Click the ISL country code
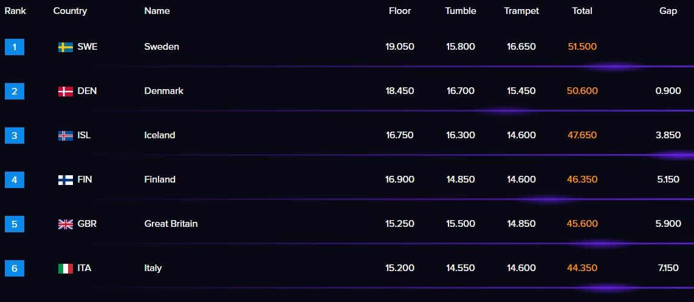This screenshot has width=694, height=302. 84,135
